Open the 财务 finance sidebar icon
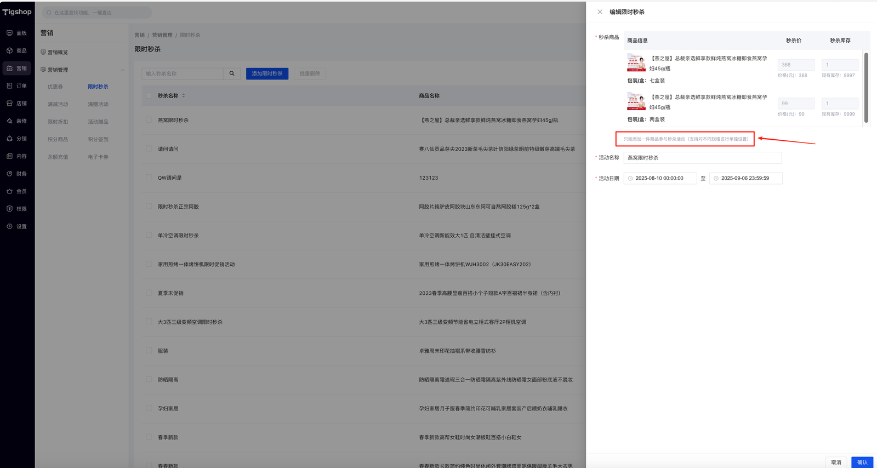The width and height of the screenshot is (877, 468). [x=10, y=173]
